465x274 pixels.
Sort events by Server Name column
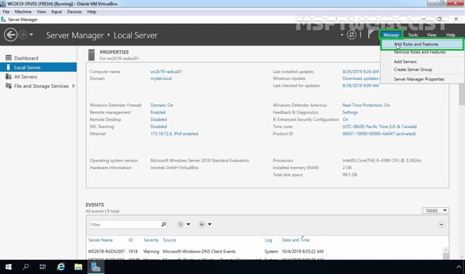[100, 240]
